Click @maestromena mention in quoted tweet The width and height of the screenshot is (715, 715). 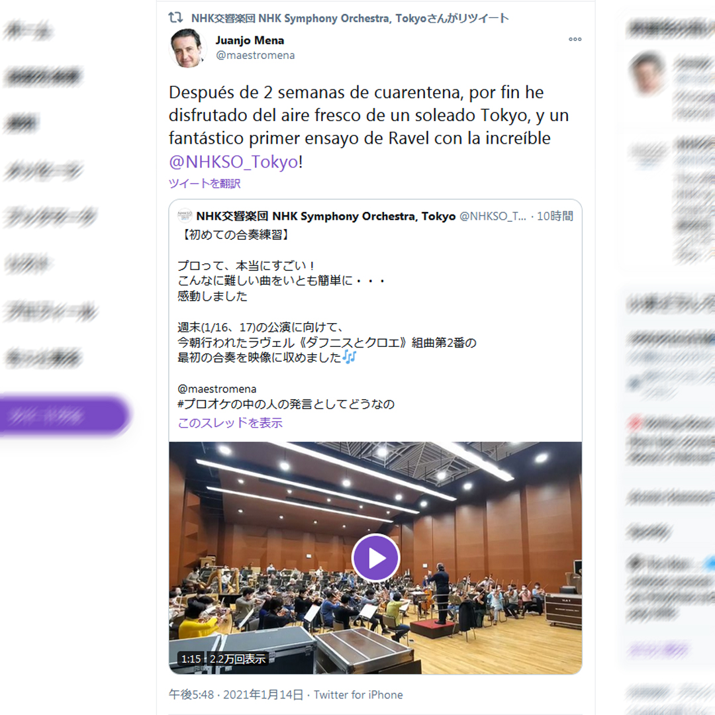[x=217, y=389]
